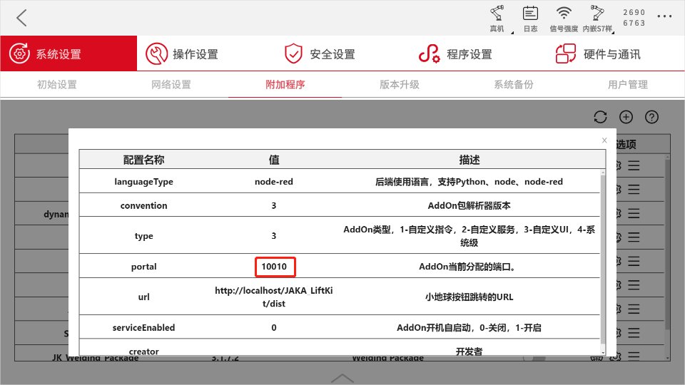Add a new add-on with plus icon
Image resolution: width=685 pixels, height=385 pixels.
626,117
